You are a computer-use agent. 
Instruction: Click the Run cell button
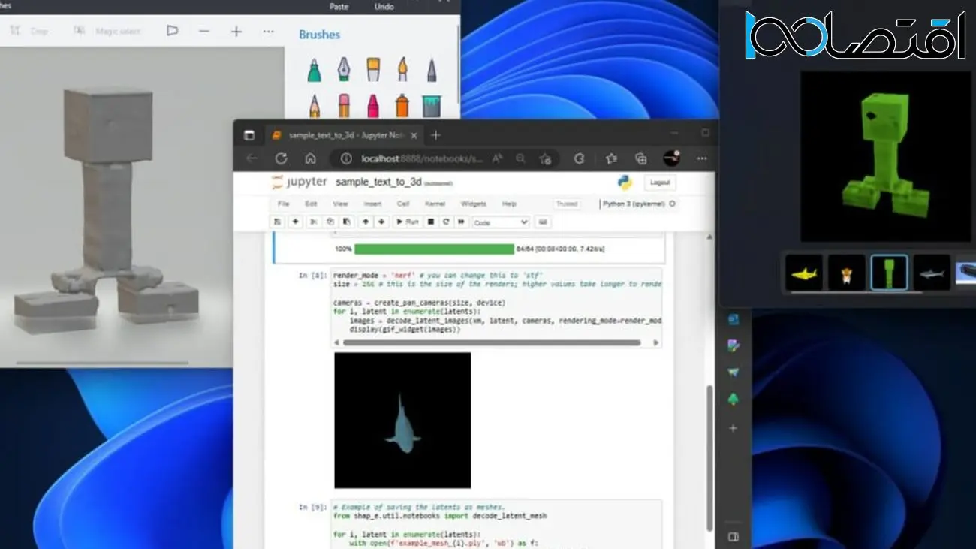point(408,222)
